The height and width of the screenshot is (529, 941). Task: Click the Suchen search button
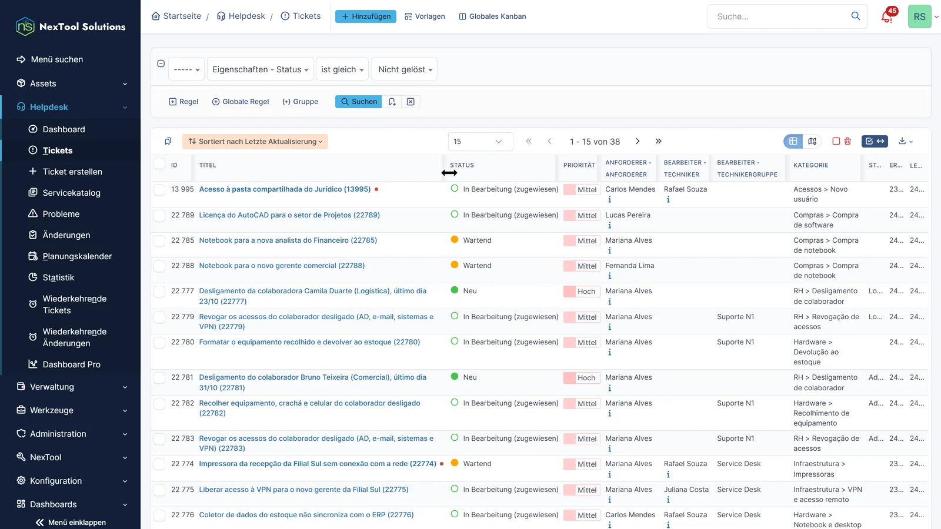pos(359,102)
